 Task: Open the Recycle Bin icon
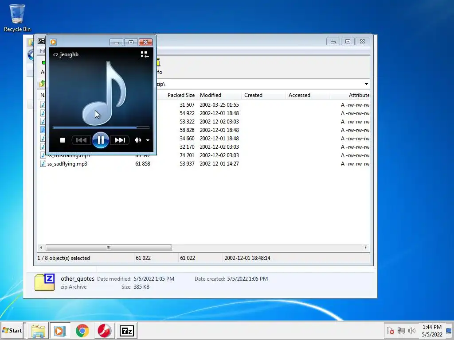17,17
